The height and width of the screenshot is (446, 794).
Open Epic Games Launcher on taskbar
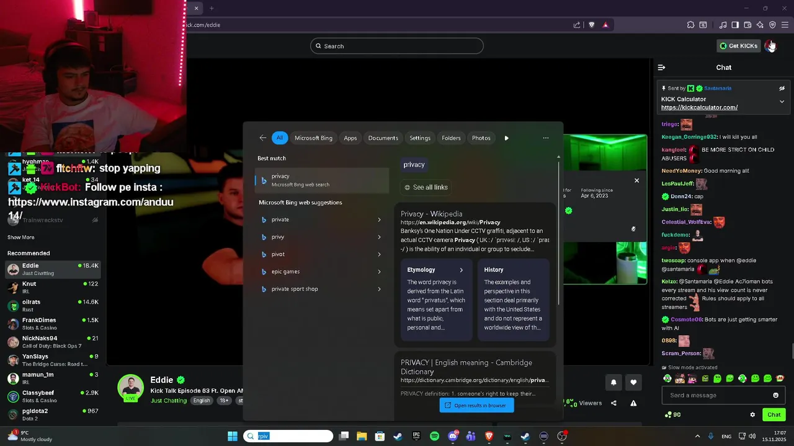[416, 436]
